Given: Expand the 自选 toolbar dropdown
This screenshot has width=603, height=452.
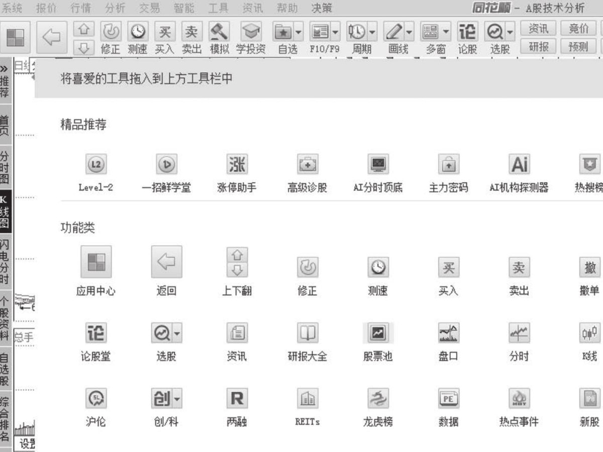Looking at the screenshot, I should click(x=299, y=32).
